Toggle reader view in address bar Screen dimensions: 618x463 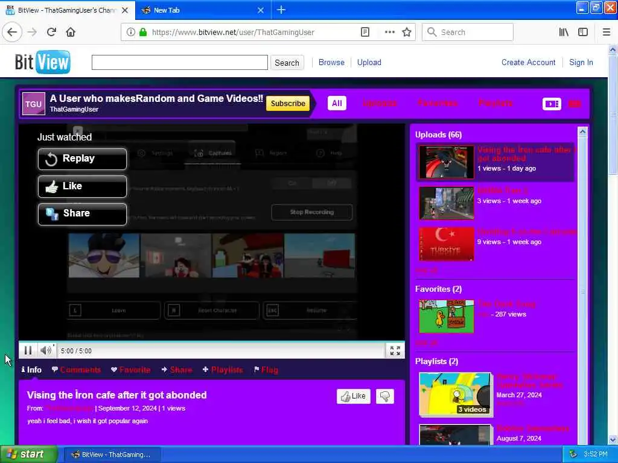click(365, 33)
